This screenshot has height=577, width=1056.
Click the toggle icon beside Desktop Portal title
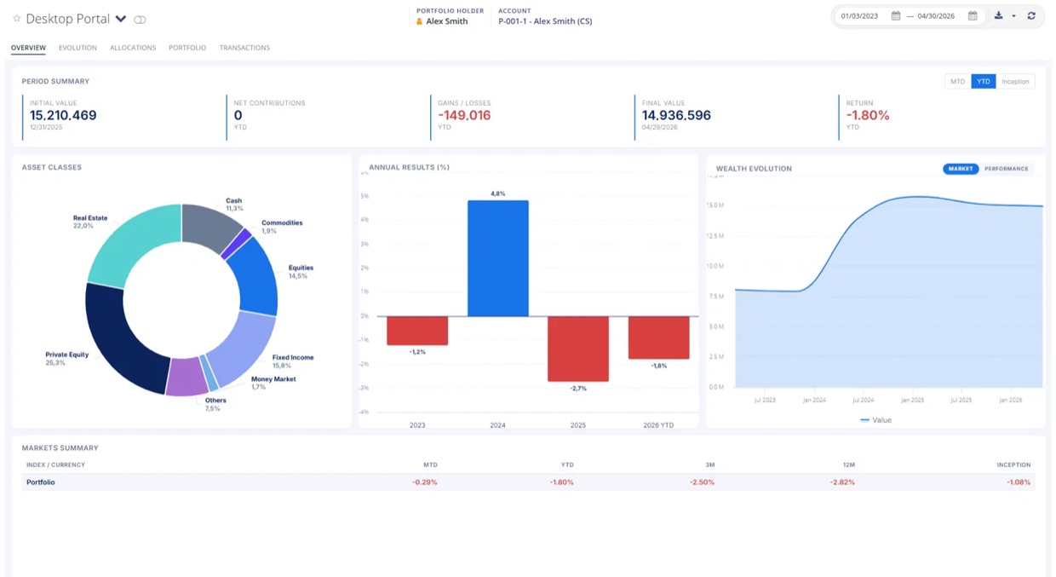click(140, 19)
